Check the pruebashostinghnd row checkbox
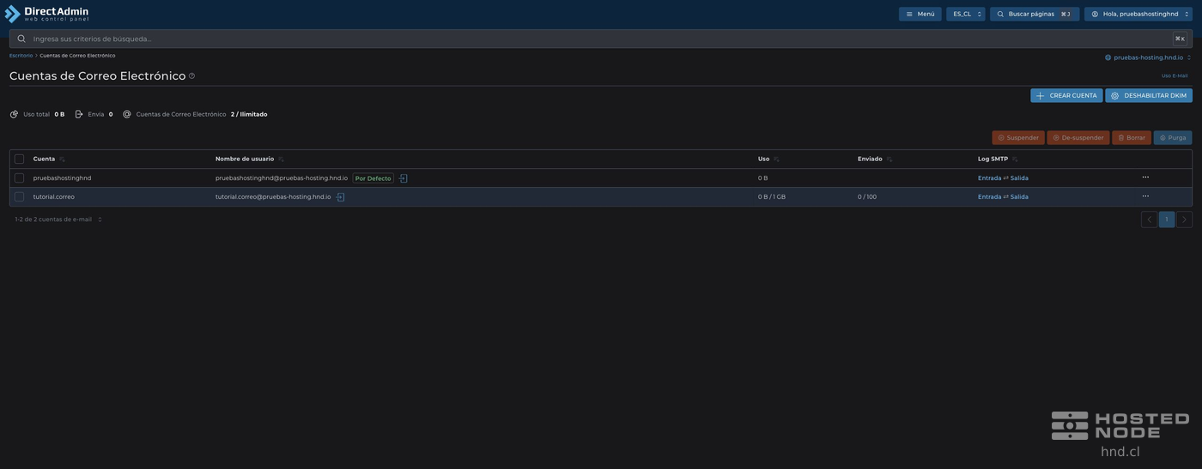 click(x=19, y=177)
